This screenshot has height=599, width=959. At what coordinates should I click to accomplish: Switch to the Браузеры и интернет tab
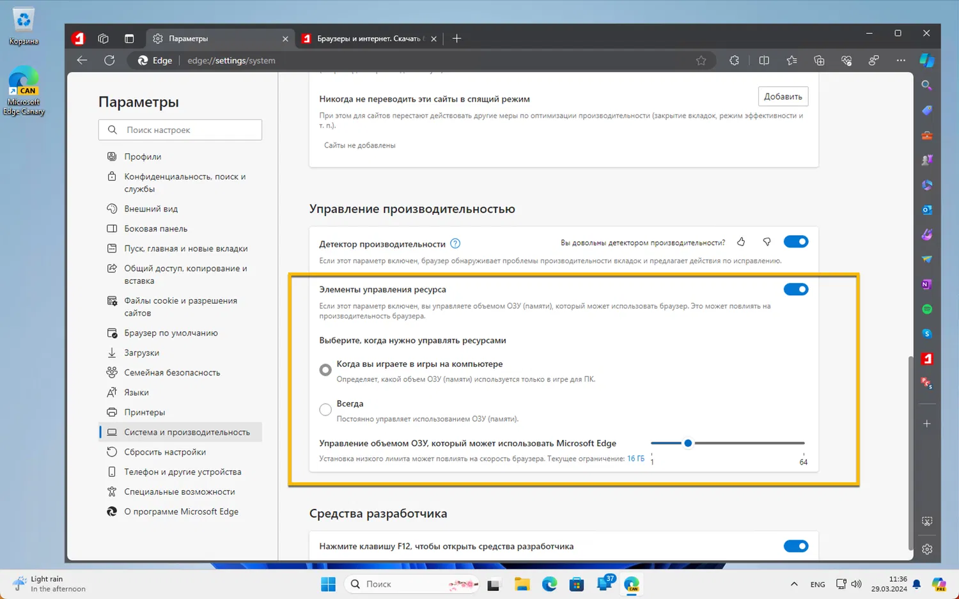tap(369, 38)
